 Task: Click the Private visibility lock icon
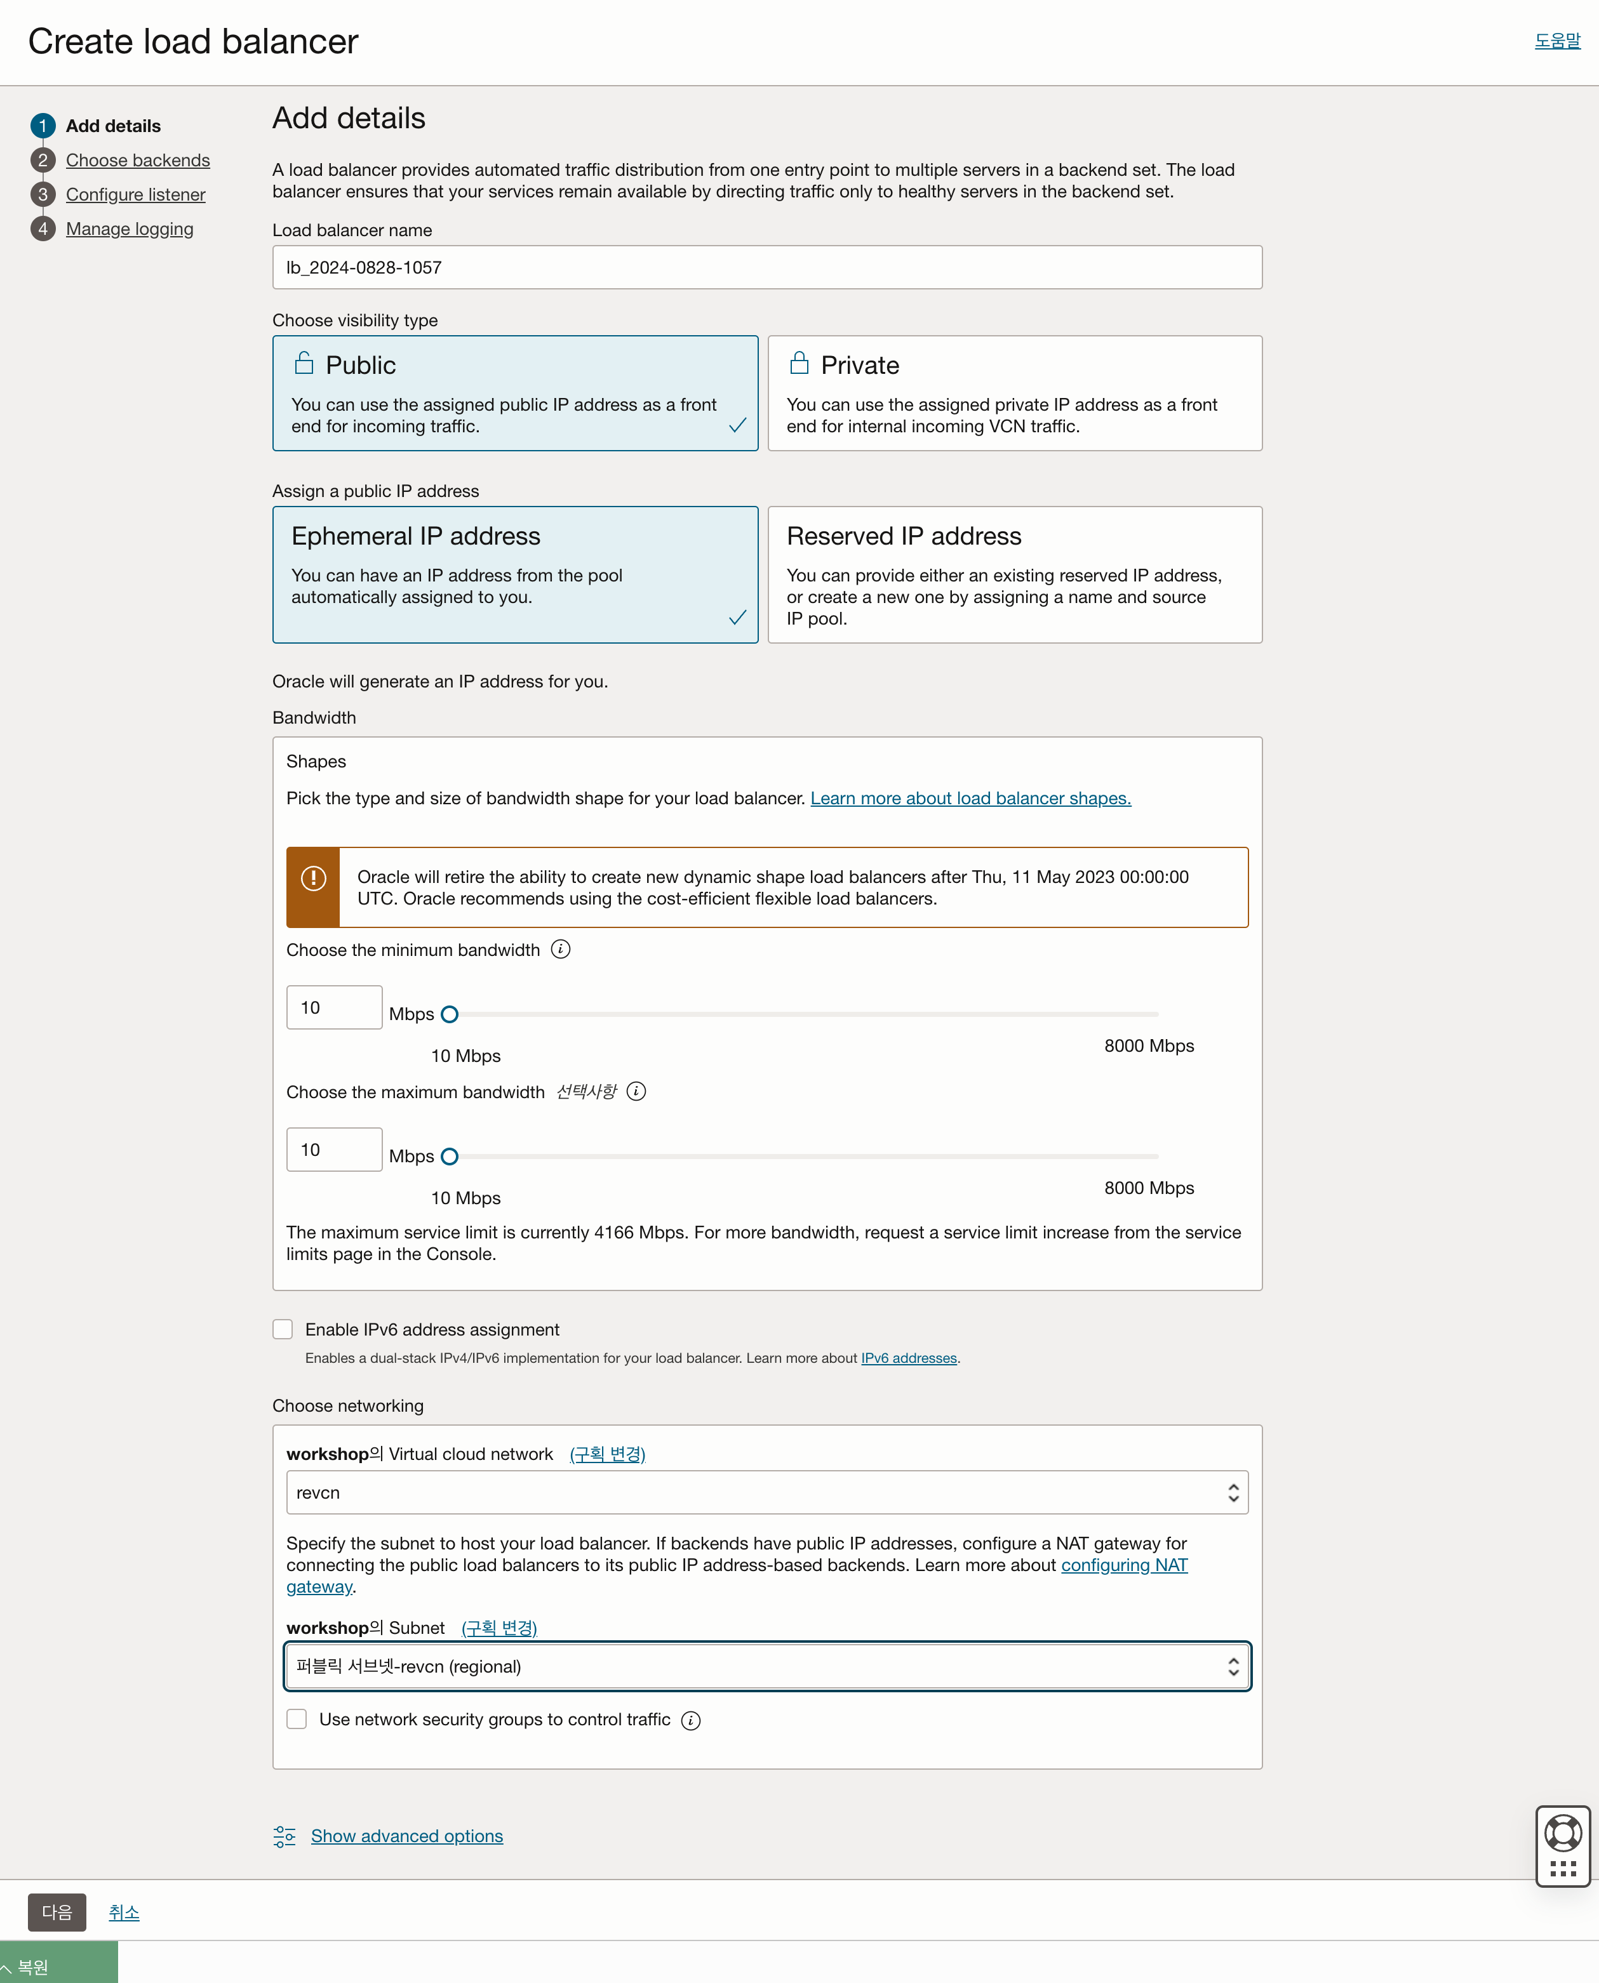799,364
